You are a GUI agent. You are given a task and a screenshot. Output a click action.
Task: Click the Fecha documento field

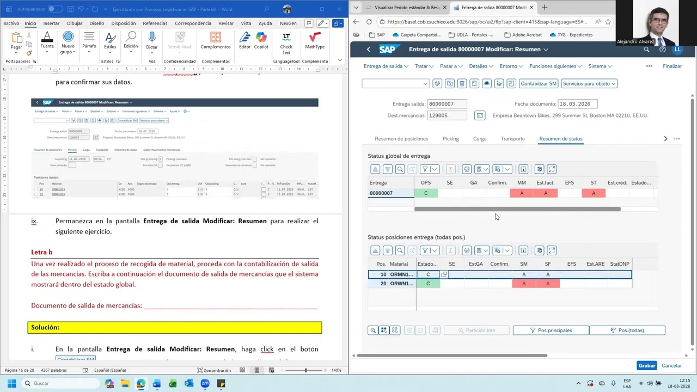click(578, 103)
